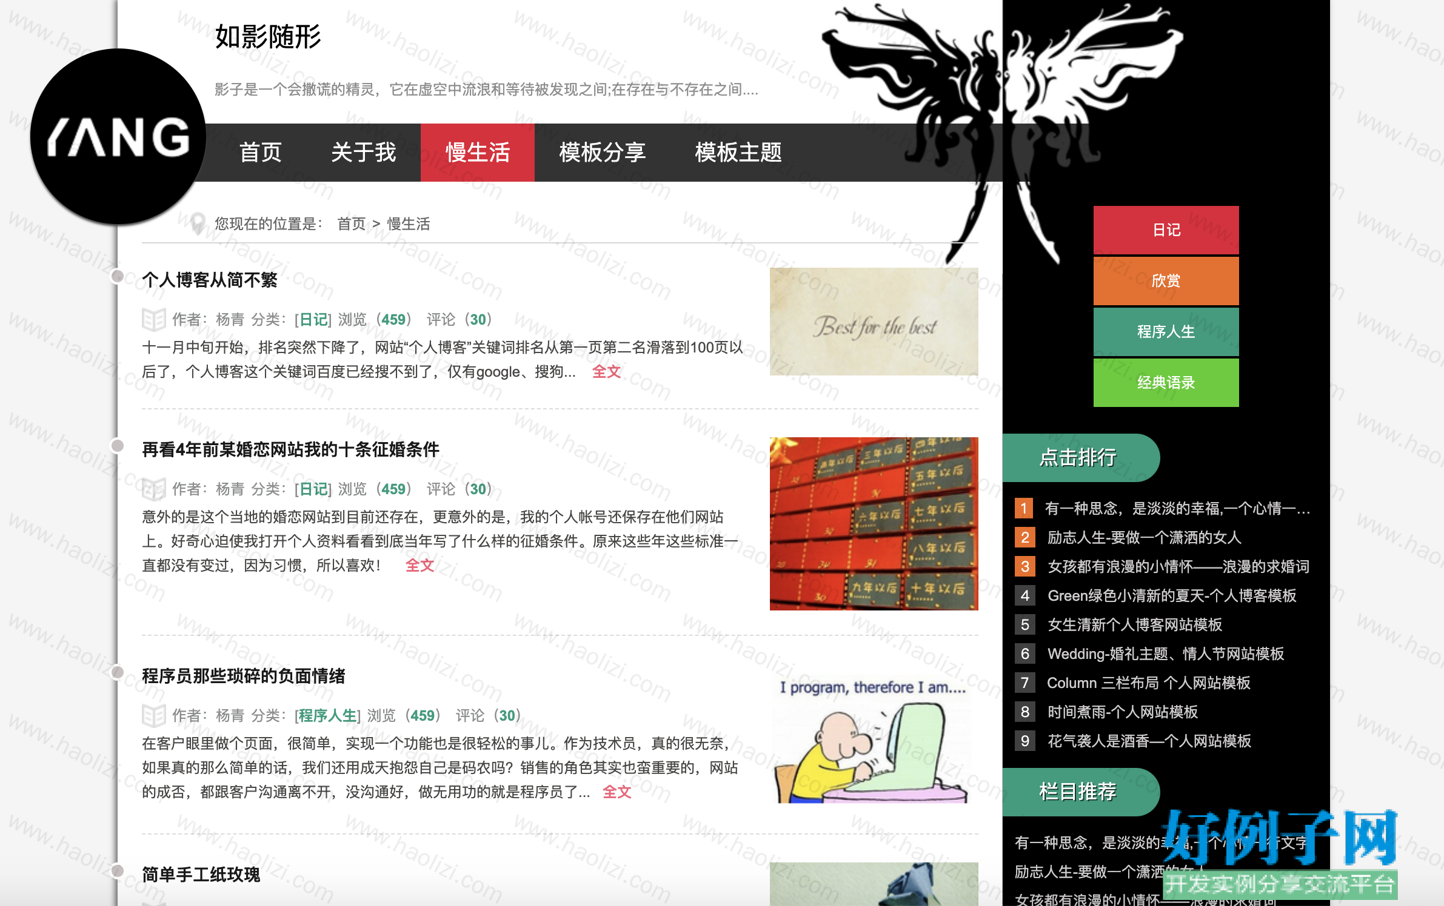The image size is (1444, 906).
Task: Open the red mailbox wall thumbnail
Action: pos(874,524)
